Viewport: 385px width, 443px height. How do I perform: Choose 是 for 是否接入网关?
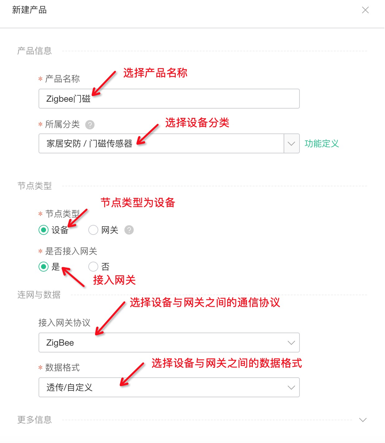(44, 267)
